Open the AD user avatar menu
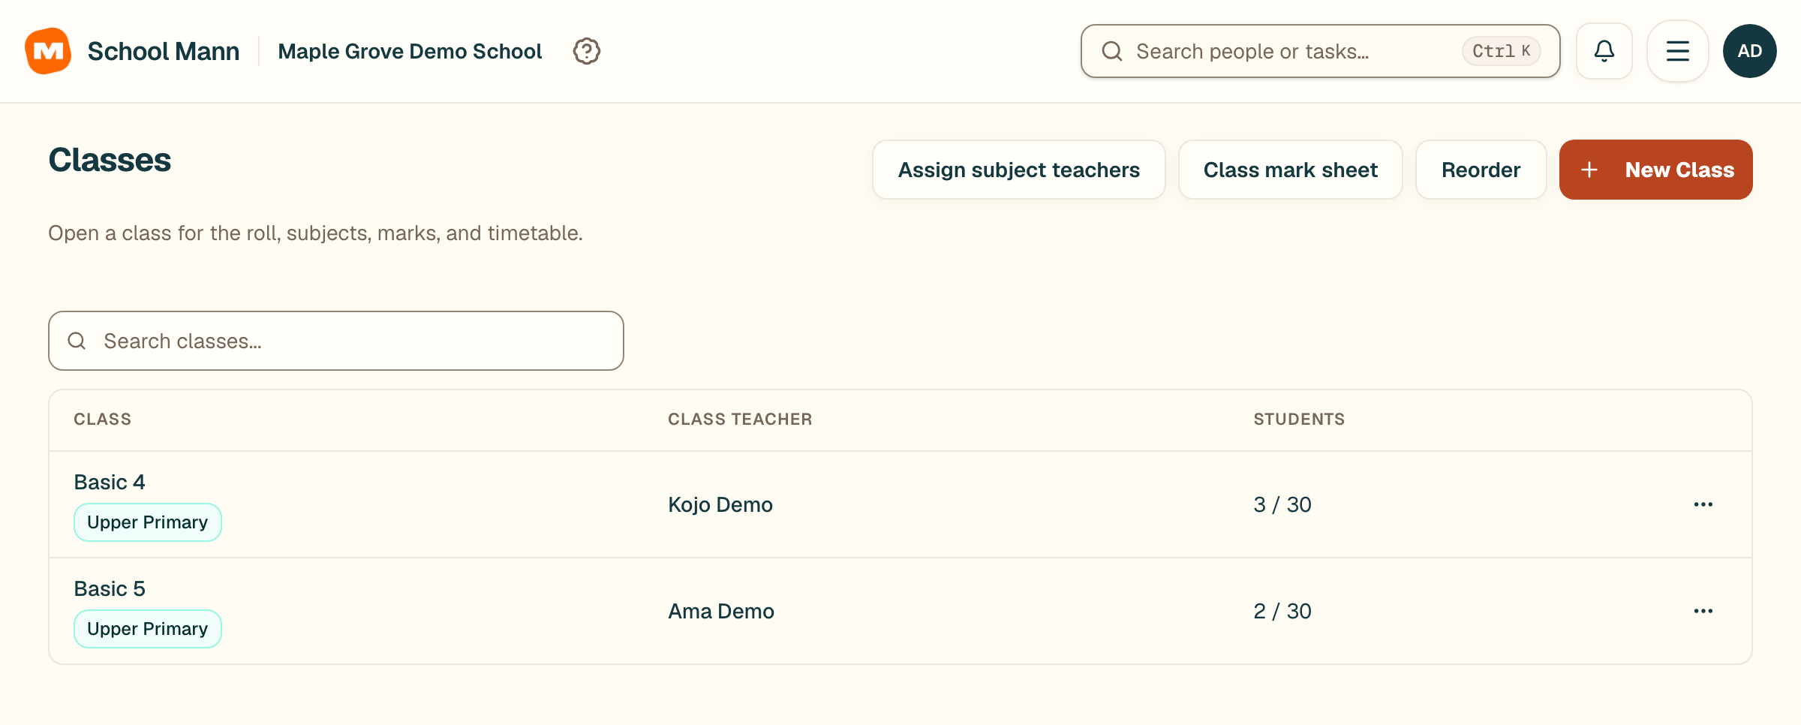The height and width of the screenshot is (725, 1801). (1749, 51)
